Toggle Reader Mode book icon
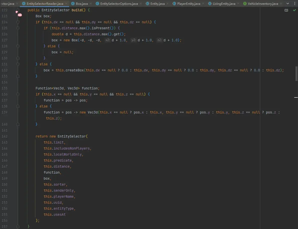The image size is (298, 229). pyautogui.click(x=286, y=10)
